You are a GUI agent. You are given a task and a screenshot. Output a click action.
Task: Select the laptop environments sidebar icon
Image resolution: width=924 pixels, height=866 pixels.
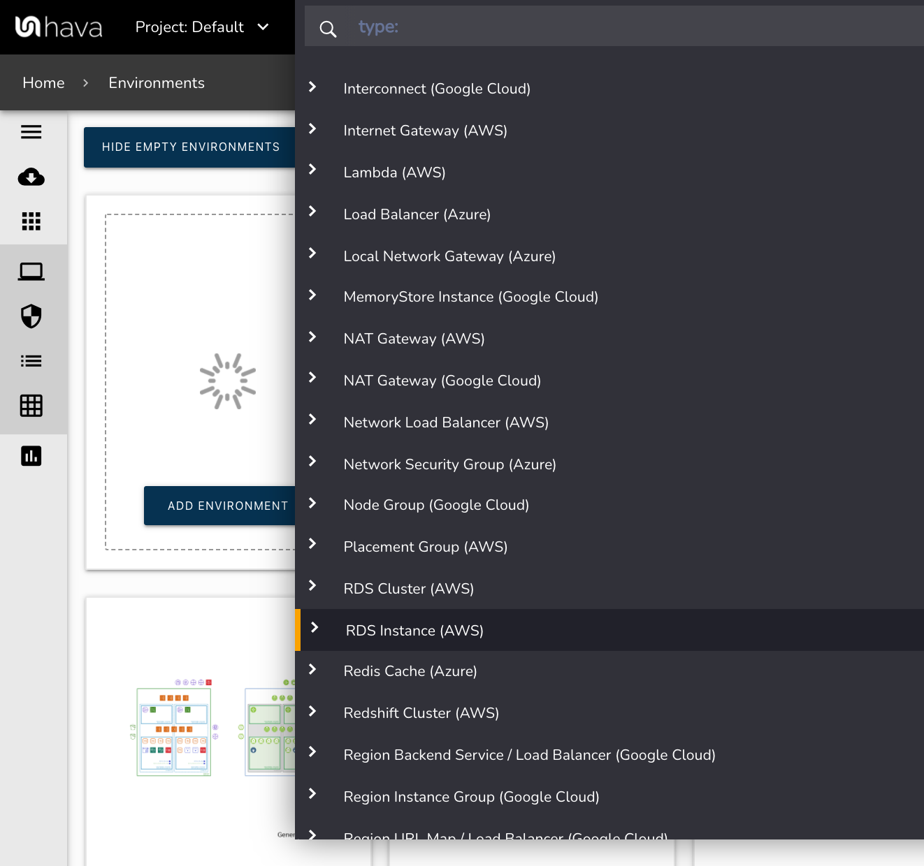pos(31,271)
